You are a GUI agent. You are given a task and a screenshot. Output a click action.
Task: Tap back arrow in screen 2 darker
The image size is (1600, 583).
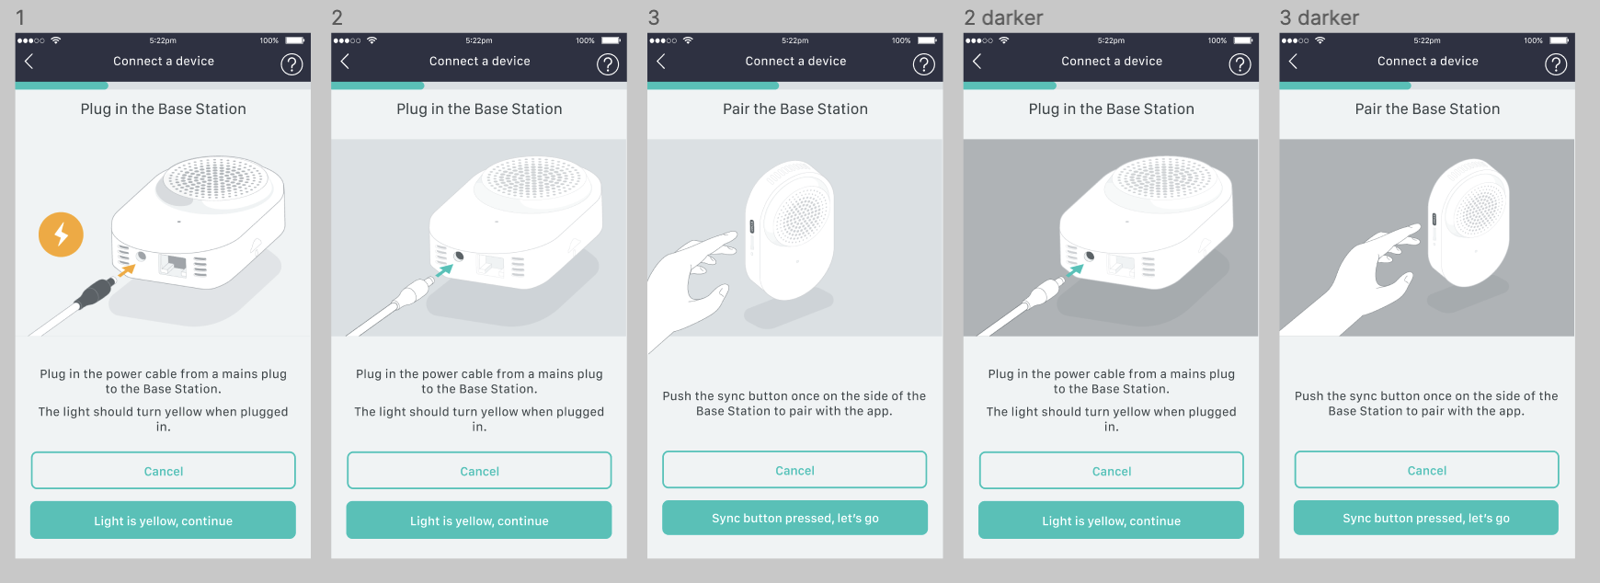pyautogui.click(x=977, y=61)
